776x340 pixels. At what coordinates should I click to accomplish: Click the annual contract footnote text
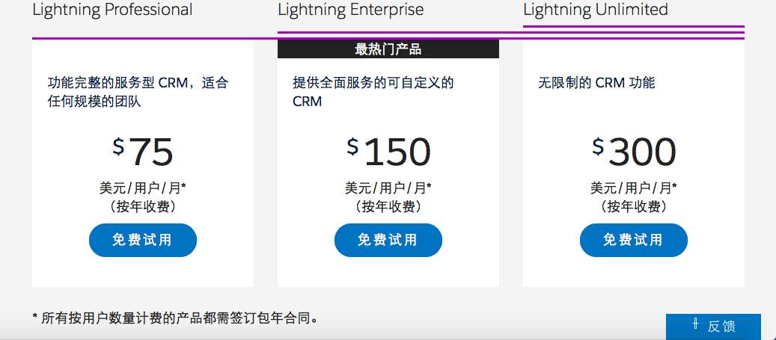click(x=175, y=318)
